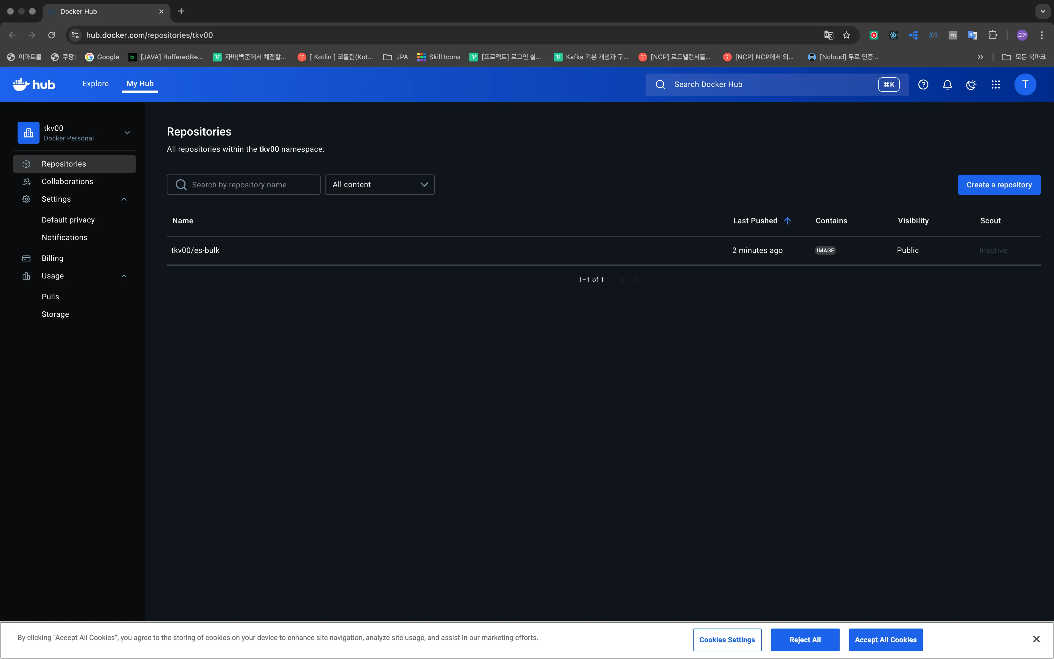Viewport: 1054px width, 659px height.
Task: Open a new browser tab
Action: tap(181, 11)
